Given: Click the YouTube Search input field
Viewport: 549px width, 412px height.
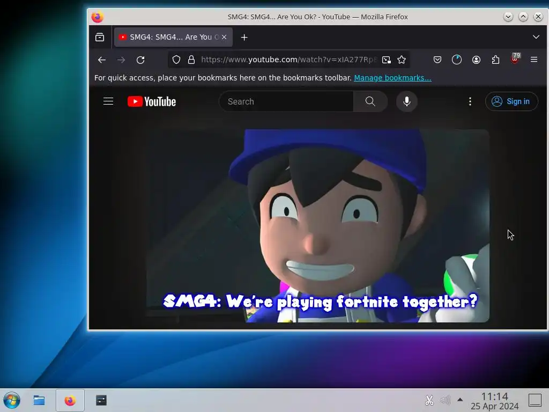Looking at the screenshot, I should (x=286, y=101).
